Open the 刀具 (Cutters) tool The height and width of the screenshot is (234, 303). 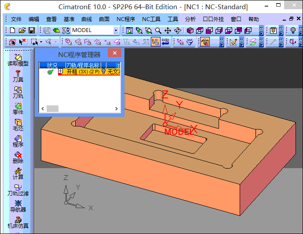click(18, 76)
